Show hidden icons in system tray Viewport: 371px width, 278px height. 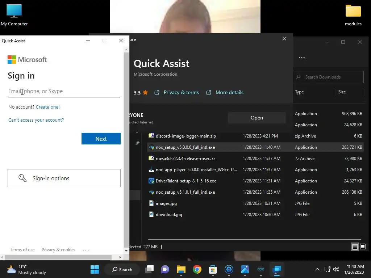pos(317,269)
